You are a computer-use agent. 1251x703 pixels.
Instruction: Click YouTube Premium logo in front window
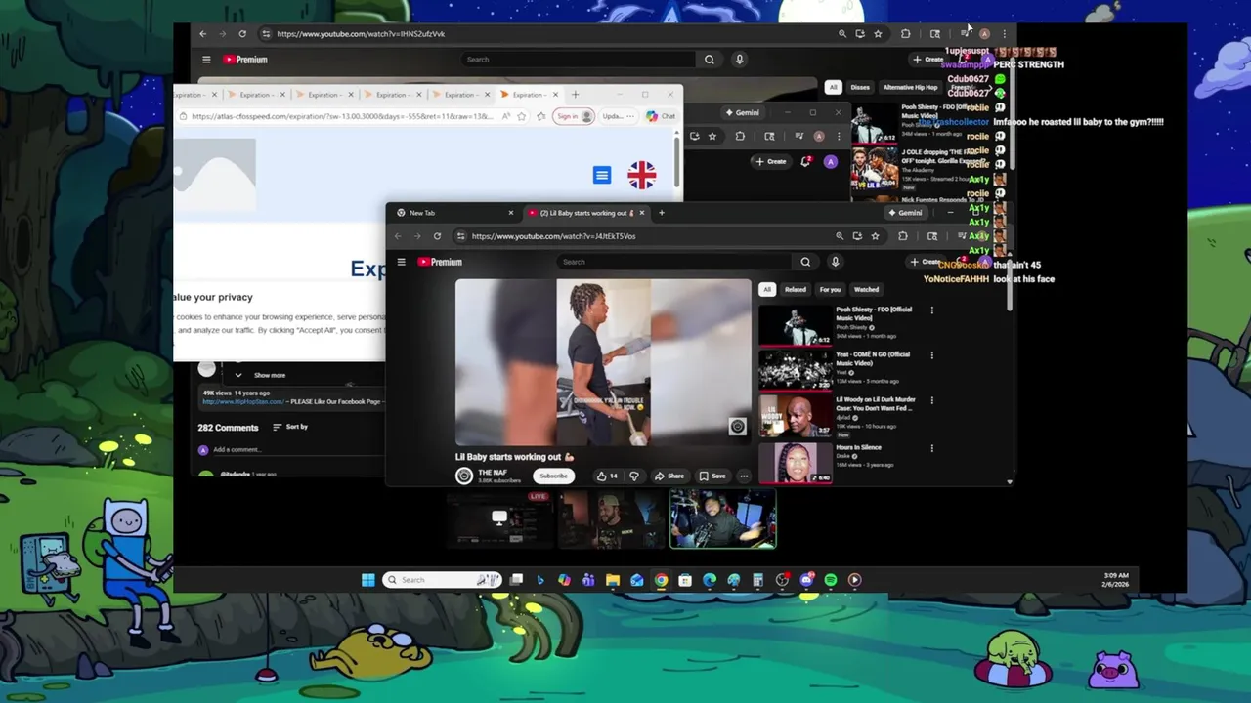click(440, 262)
